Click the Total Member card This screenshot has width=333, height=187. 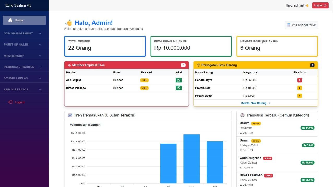(x=105, y=46)
